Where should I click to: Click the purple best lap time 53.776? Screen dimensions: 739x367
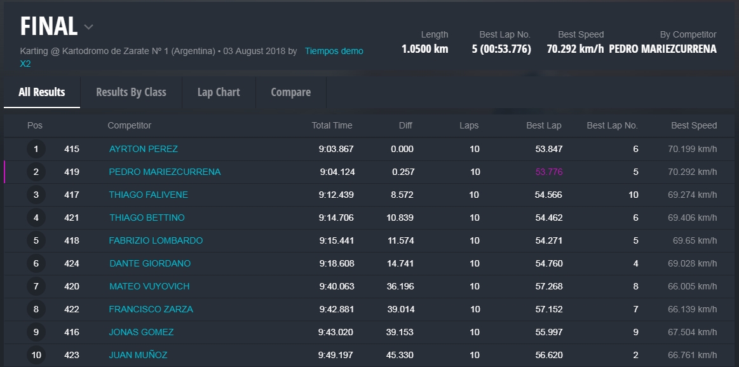point(548,172)
